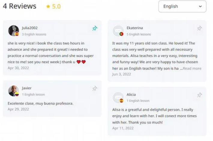Pin Alicia's review
Screen dimensions: 213x141
(199, 95)
